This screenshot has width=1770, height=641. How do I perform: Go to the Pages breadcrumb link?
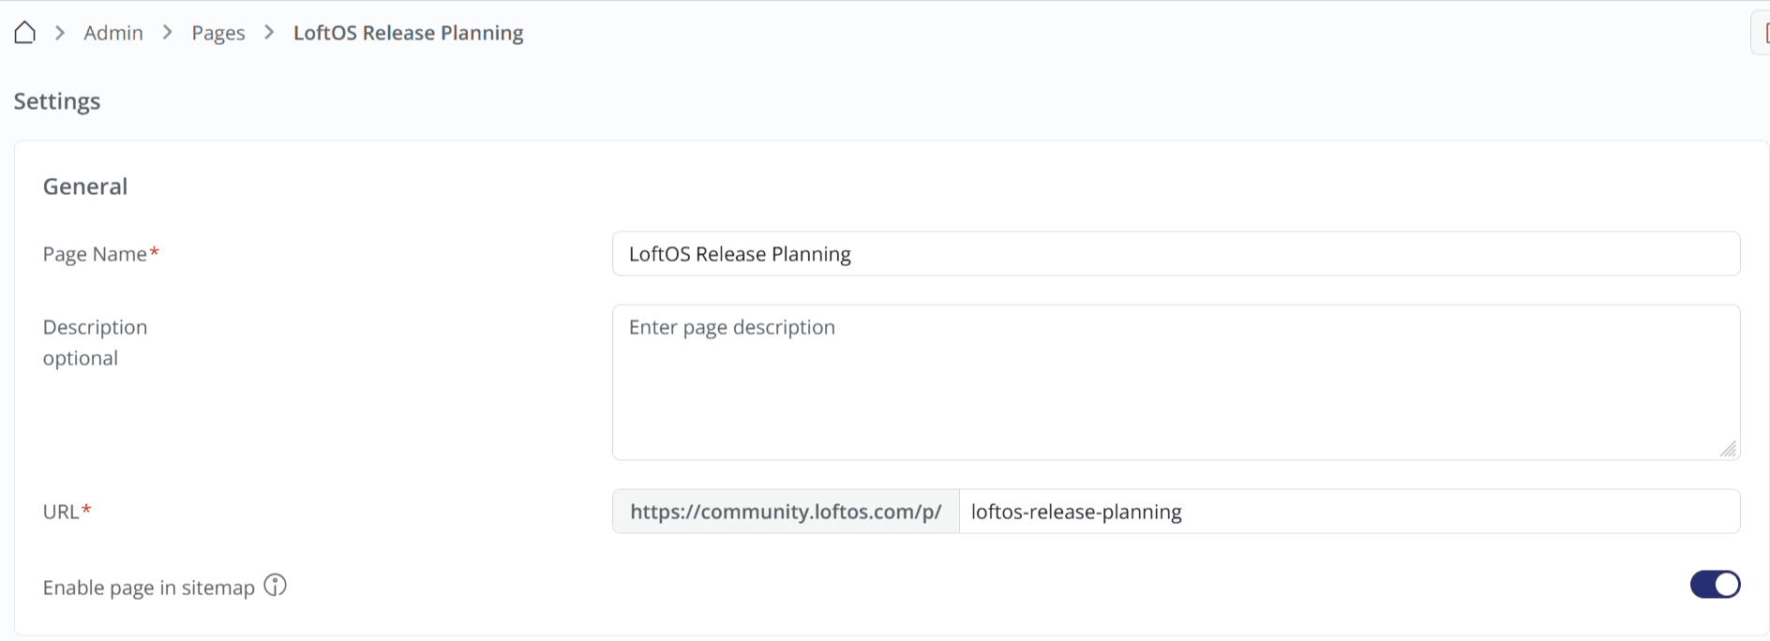218,33
